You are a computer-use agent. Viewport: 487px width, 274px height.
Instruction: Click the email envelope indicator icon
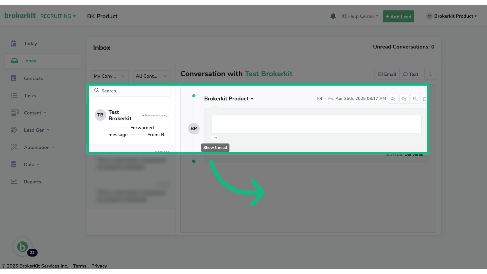coord(319,99)
